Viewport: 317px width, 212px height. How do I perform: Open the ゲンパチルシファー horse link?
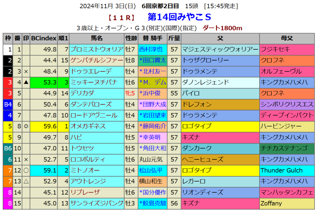[x=97, y=60]
